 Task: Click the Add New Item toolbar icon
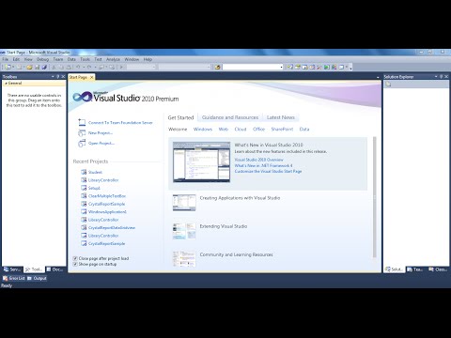pyautogui.click(x=19, y=67)
